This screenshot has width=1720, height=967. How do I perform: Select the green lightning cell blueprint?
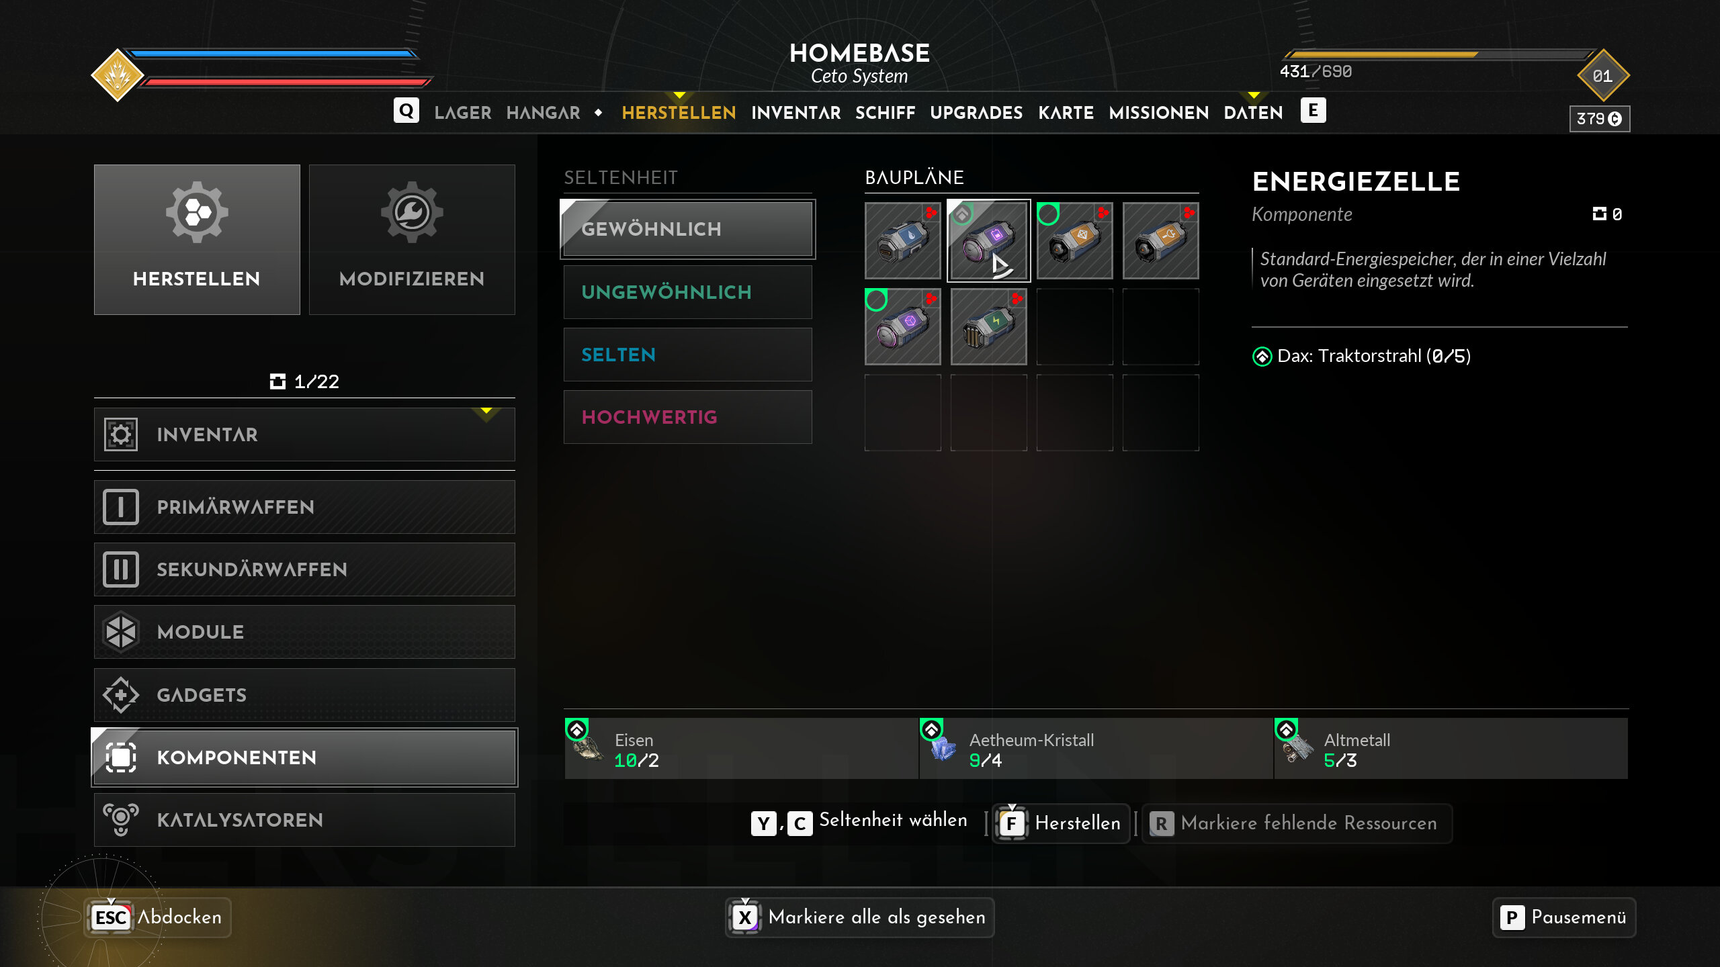(988, 326)
